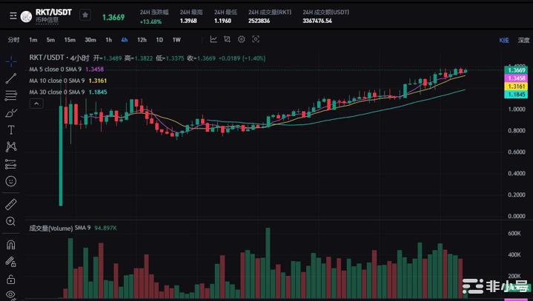The height and width of the screenshot is (301, 533).
Task: Open the emoji sticker tool
Action: coord(11,180)
